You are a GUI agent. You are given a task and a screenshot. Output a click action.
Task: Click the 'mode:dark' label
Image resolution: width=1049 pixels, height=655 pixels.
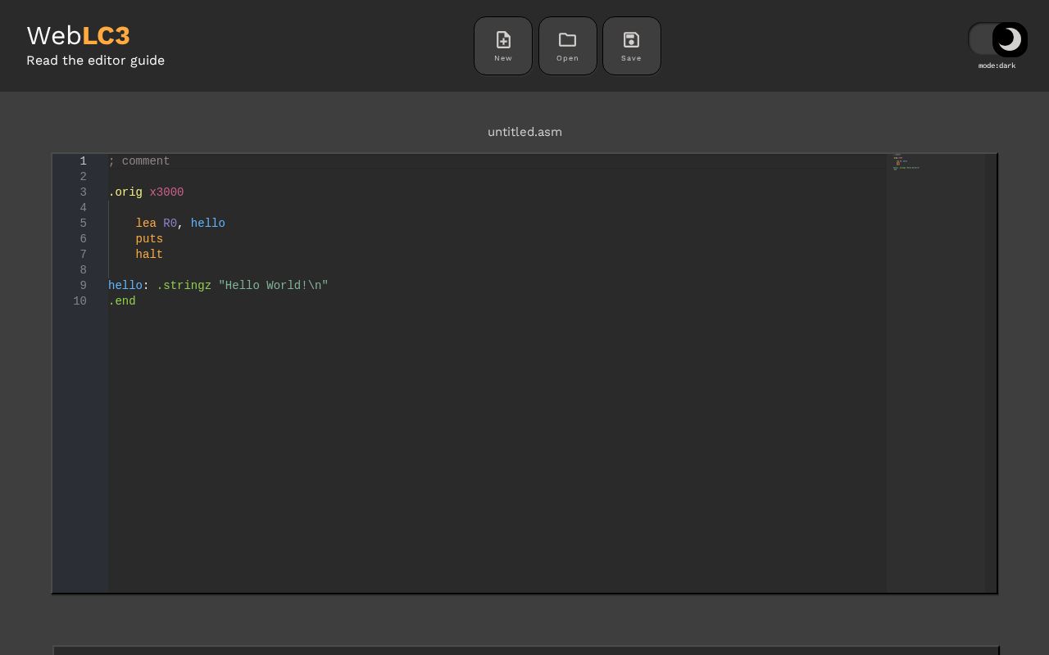pyautogui.click(x=997, y=65)
